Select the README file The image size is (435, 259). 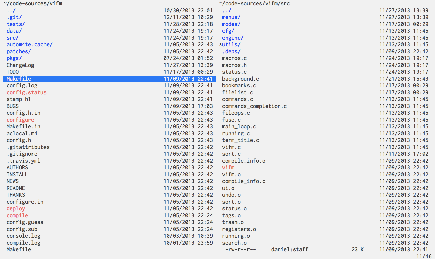pyautogui.click(x=16, y=188)
